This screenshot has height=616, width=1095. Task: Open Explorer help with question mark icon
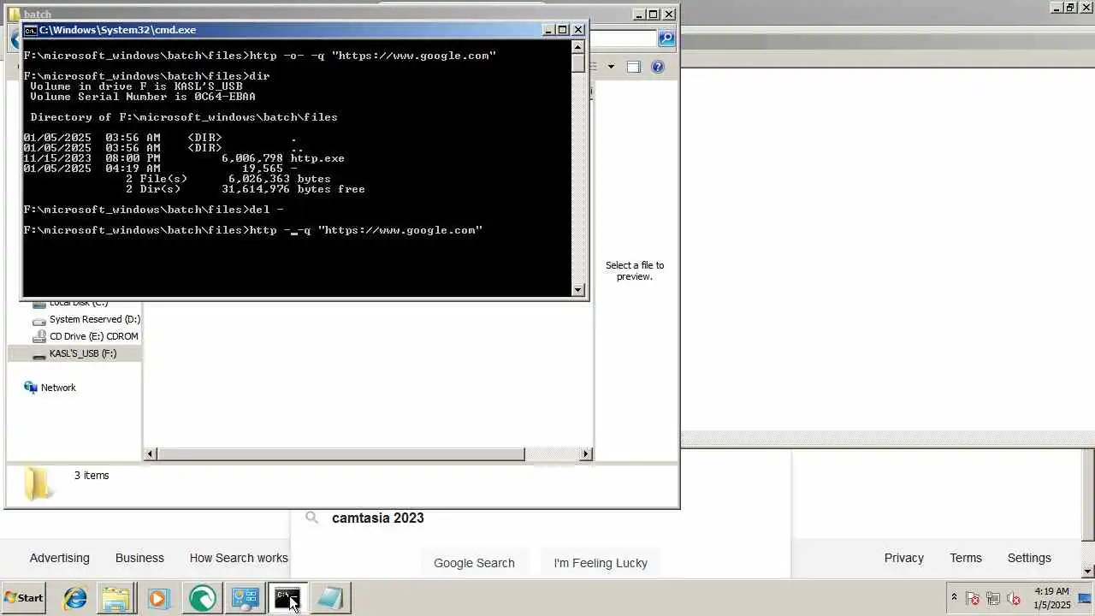click(658, 67)
